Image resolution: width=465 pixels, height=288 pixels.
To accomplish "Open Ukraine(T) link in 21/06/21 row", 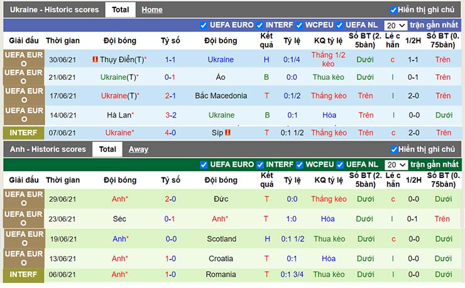I will (118, 77).
